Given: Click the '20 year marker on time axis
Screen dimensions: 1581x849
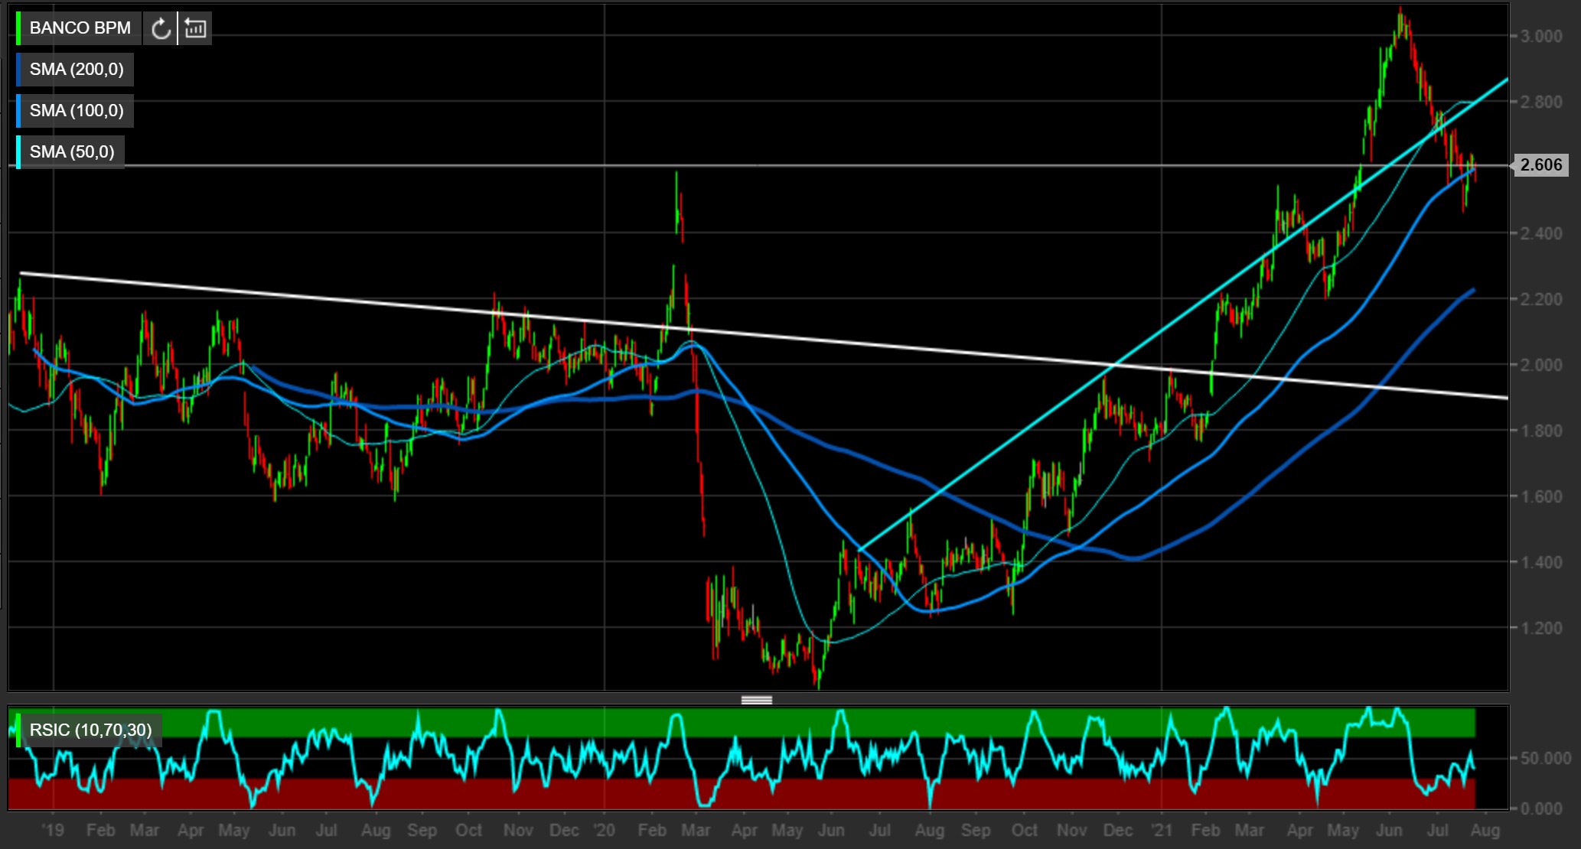Looking at the screenshot, I should (604, 830).
